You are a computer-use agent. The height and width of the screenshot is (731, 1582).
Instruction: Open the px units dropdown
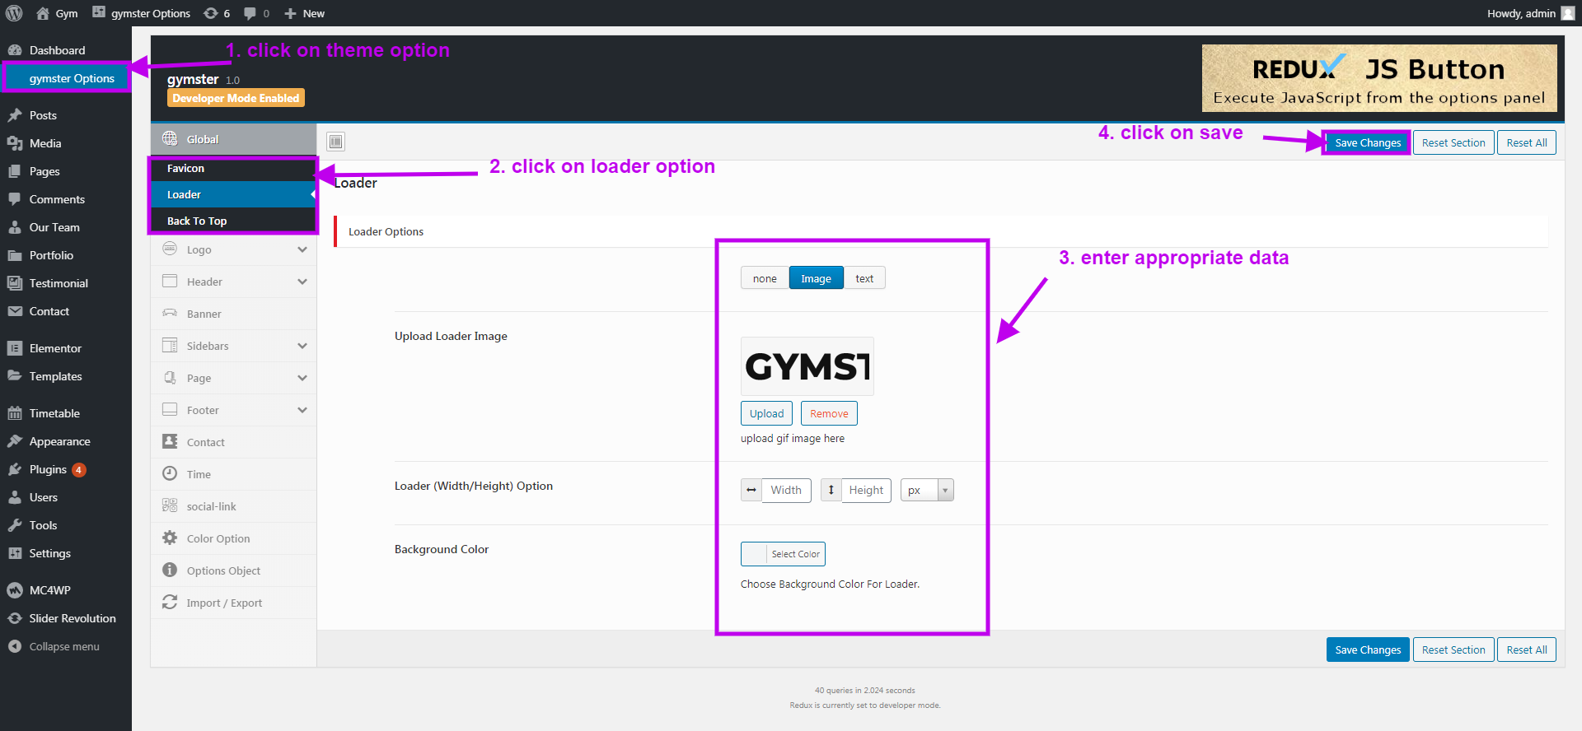927,491
